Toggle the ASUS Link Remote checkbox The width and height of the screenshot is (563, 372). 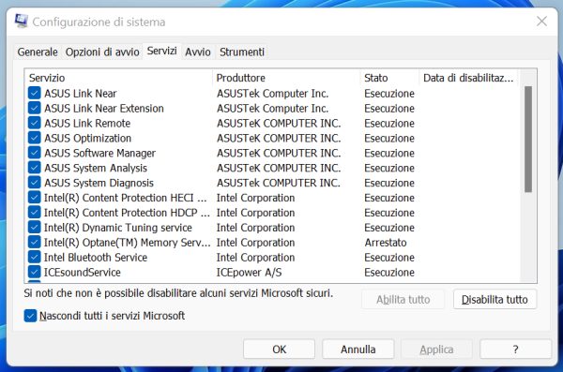click(x=34, y=123)
